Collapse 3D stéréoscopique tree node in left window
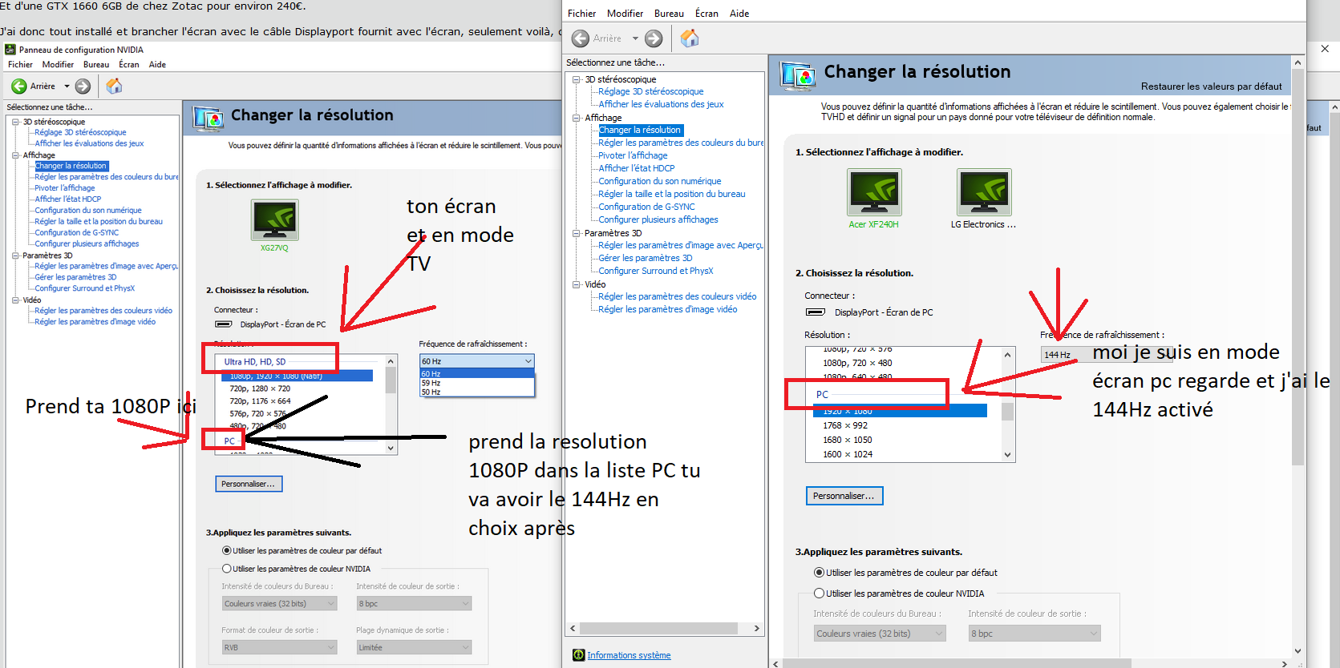 click(x=15, y=122)
